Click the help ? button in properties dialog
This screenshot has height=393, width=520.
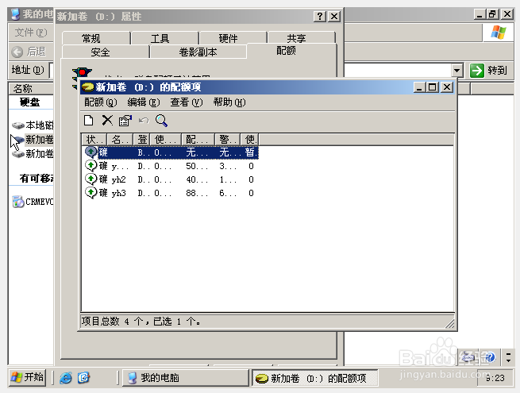click(320, 16)
